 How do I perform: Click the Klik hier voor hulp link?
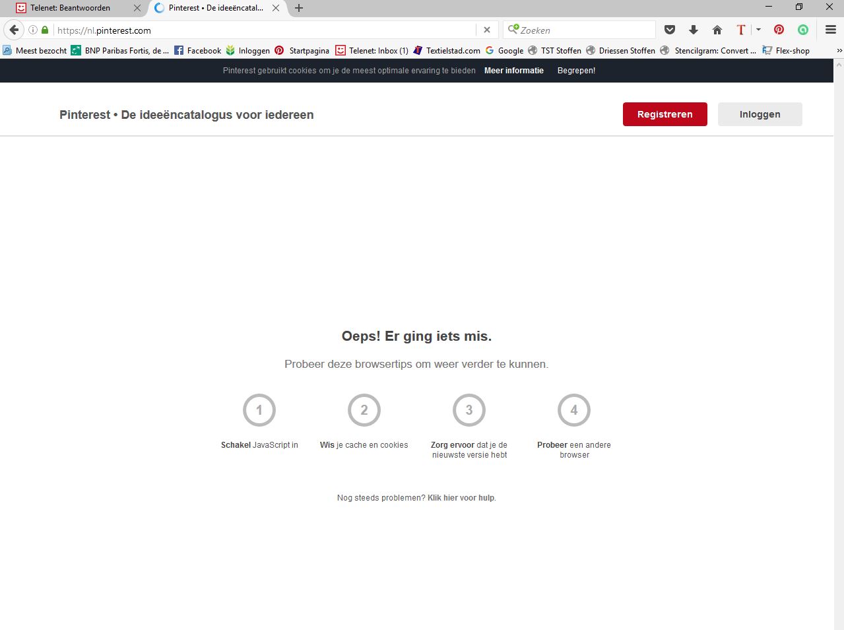click(461, 498)
